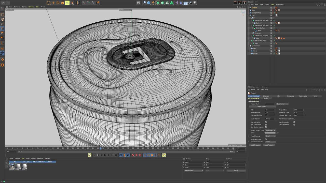Open the Spline pen tool icon
The width and height of the screenshot is (326, 183).
click(153, 3)
